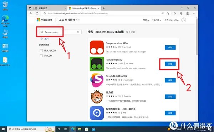Expand the All Microsoft dropdown
This screenshot has height=132, width=214.
click(172, 20)
